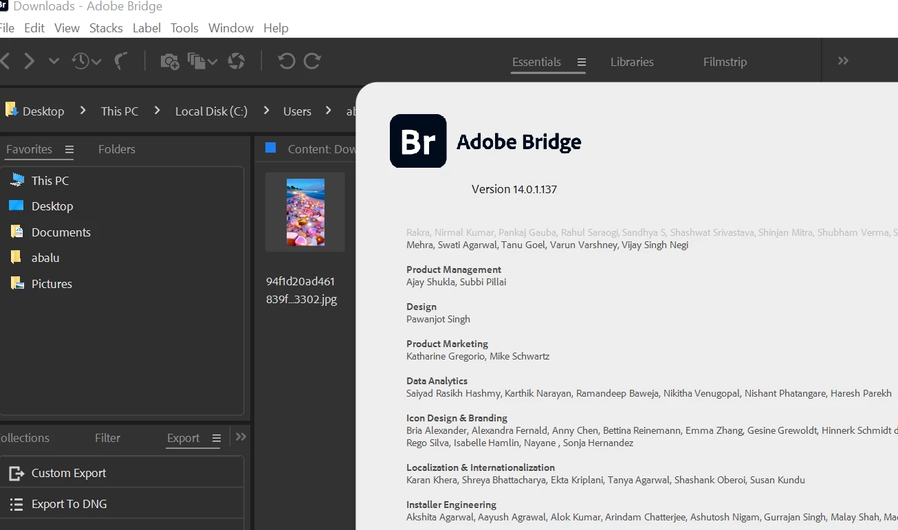Click Get Photos from Camera icon
The height and width of the screenshot is (530, 898).
click(x=170, y=61)
